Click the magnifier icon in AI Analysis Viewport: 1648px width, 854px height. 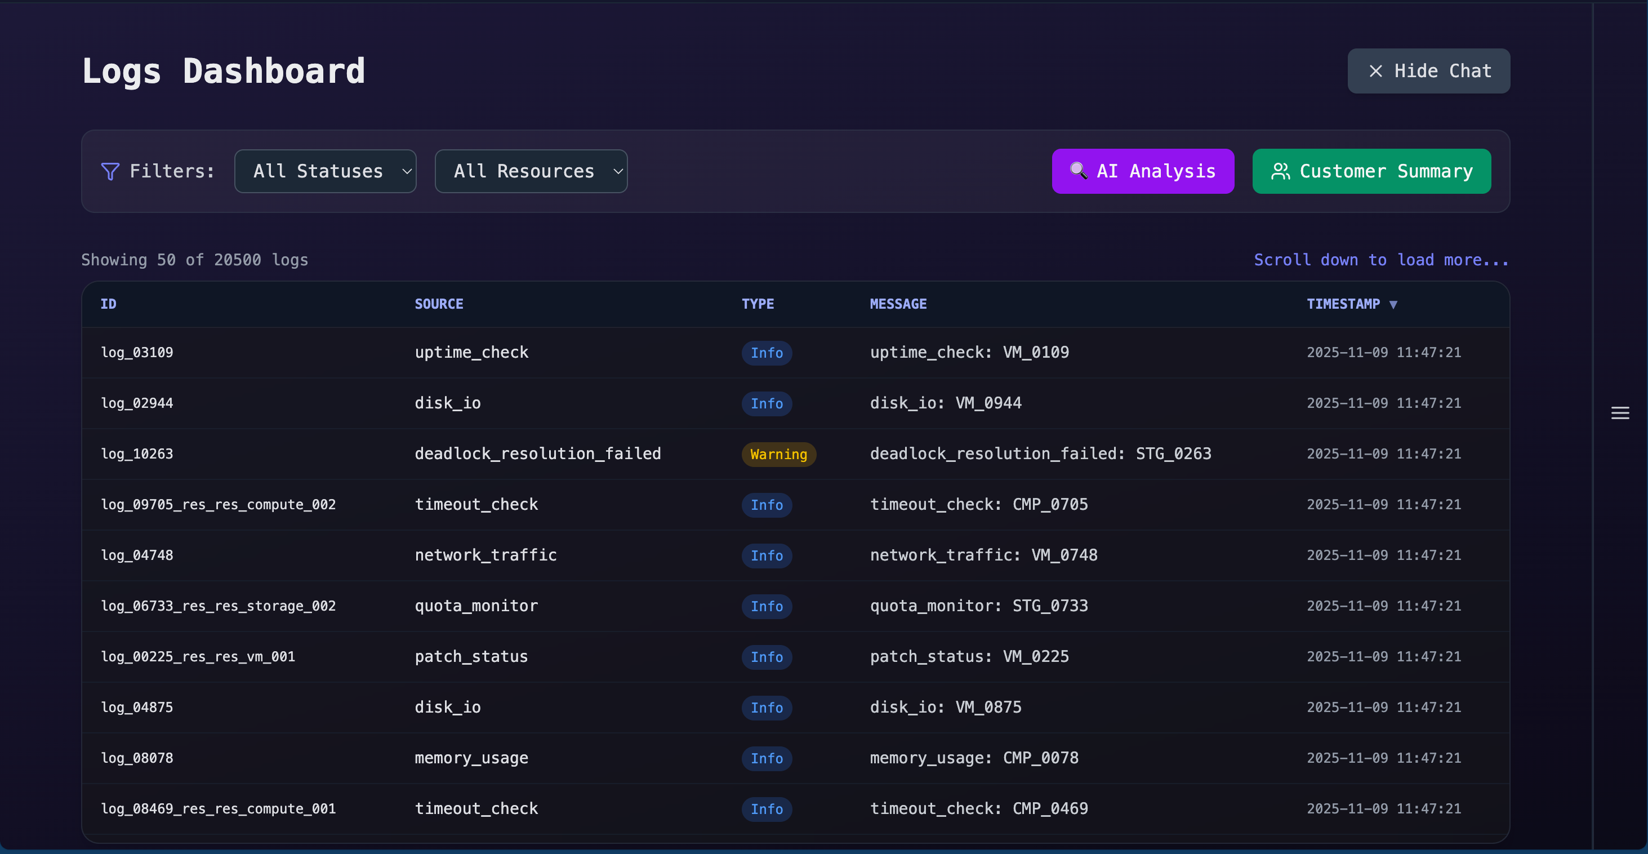coord(1078,171)
